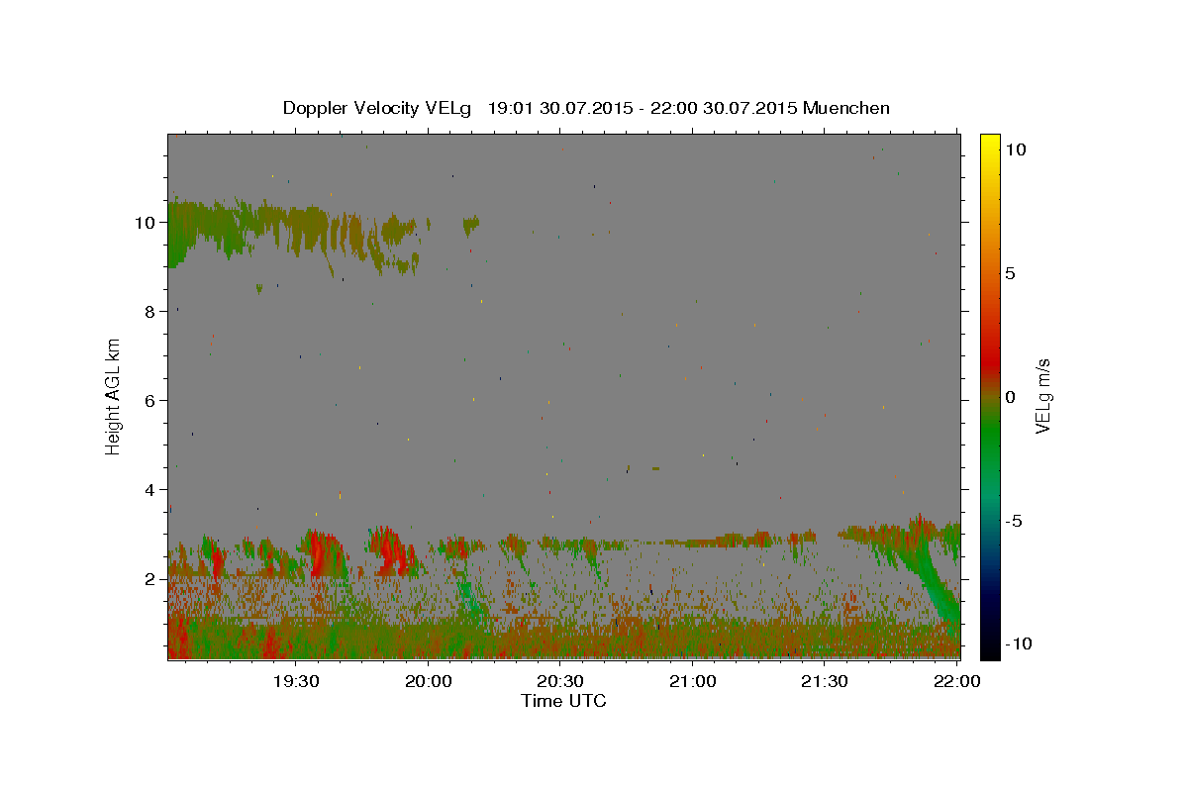This screenshot has height=792, width=1188.
Task: Click the yellow top of the colorbar
Action: 990,144
